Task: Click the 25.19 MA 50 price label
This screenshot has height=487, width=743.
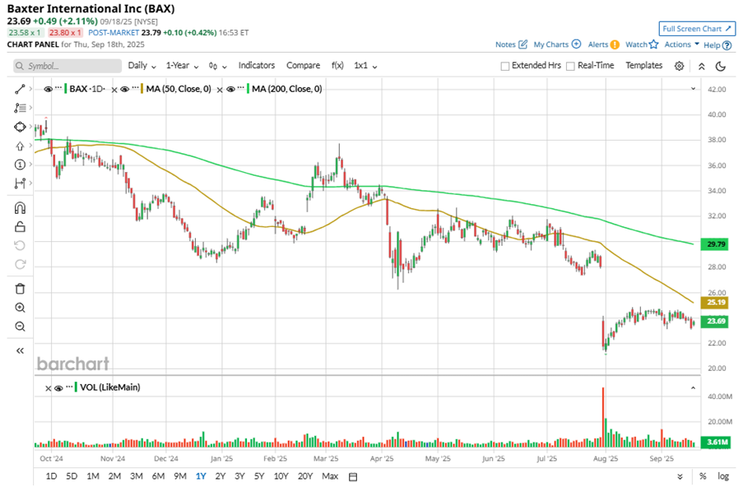Action: [716, 303]
